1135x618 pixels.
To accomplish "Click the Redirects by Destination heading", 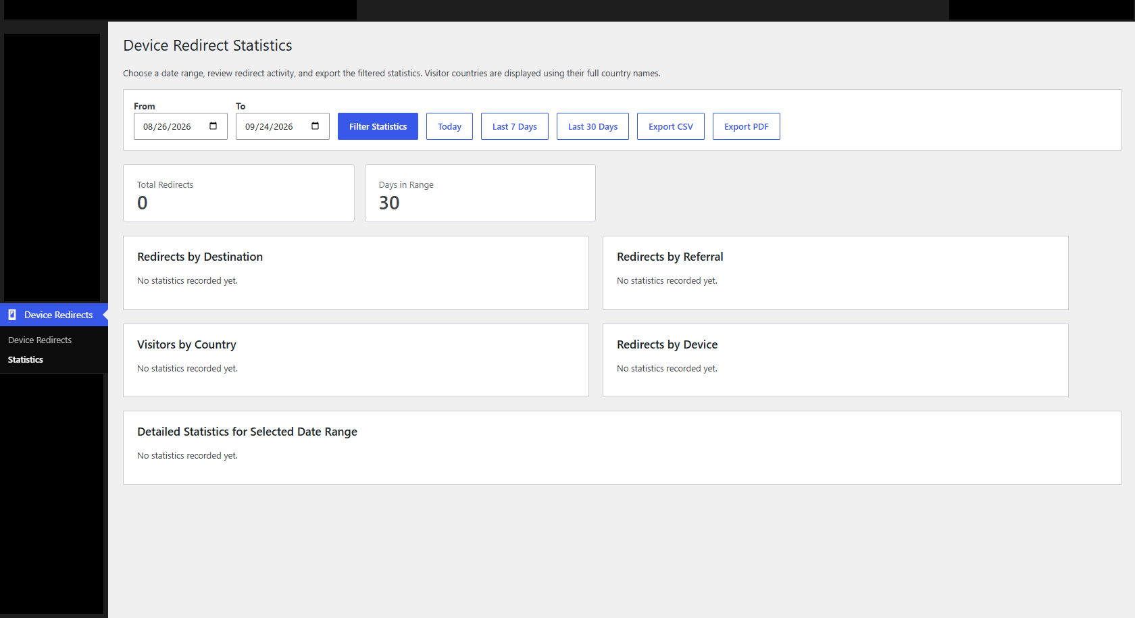I will click(200, 257).
